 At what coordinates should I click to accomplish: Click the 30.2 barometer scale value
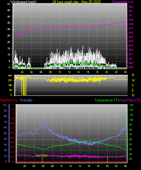pyautogui.click(x=131, y=7)
